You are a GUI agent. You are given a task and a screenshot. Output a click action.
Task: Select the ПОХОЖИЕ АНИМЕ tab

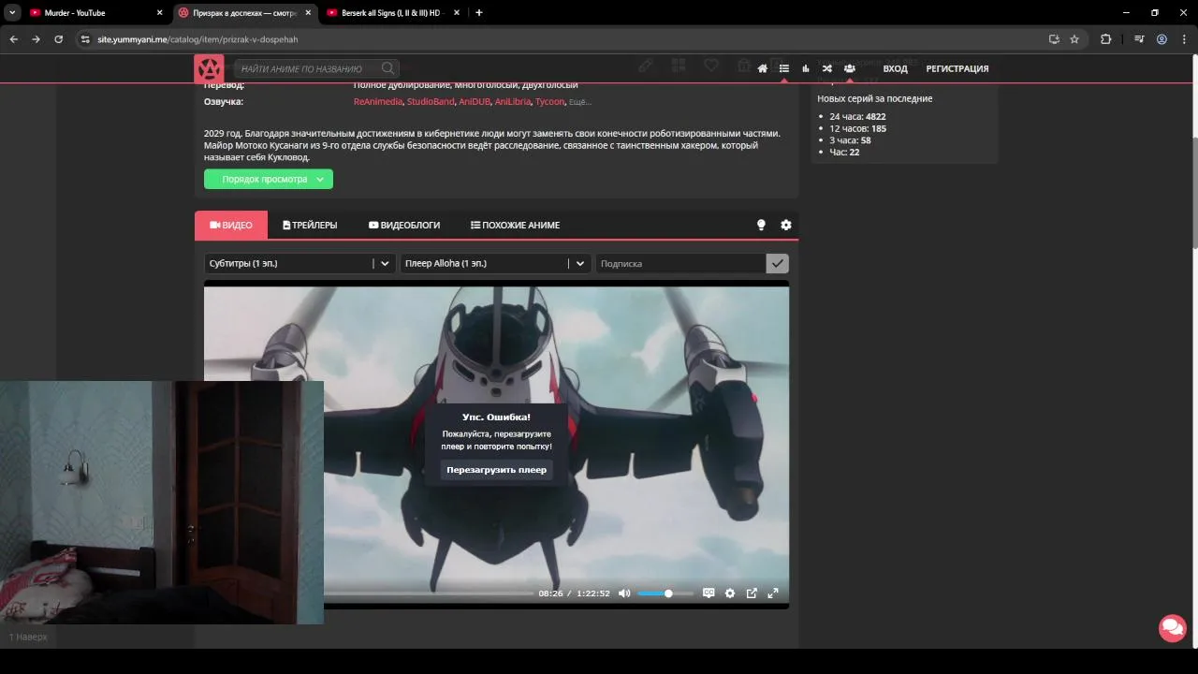[x=515, y=225]
